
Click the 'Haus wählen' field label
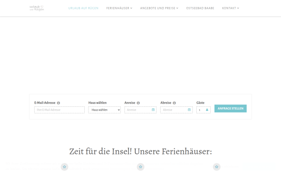tap(97, 103)
